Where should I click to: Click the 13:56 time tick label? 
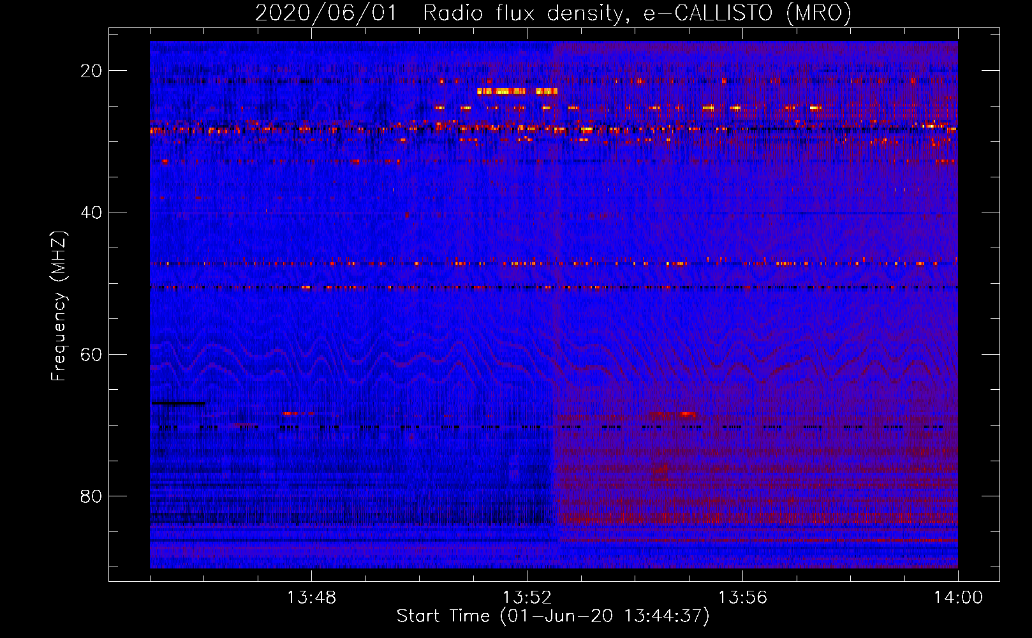(x=742, y=598)
